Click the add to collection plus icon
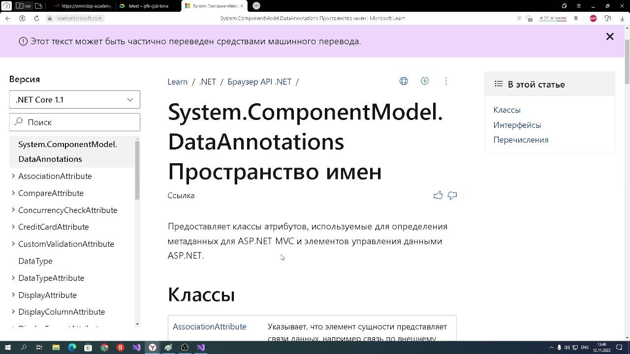 pos(425,81)
